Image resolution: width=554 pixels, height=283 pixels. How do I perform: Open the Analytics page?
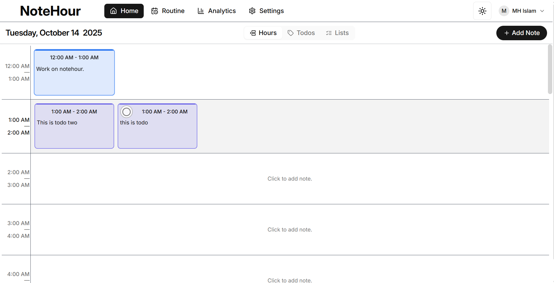click(216, 11)
